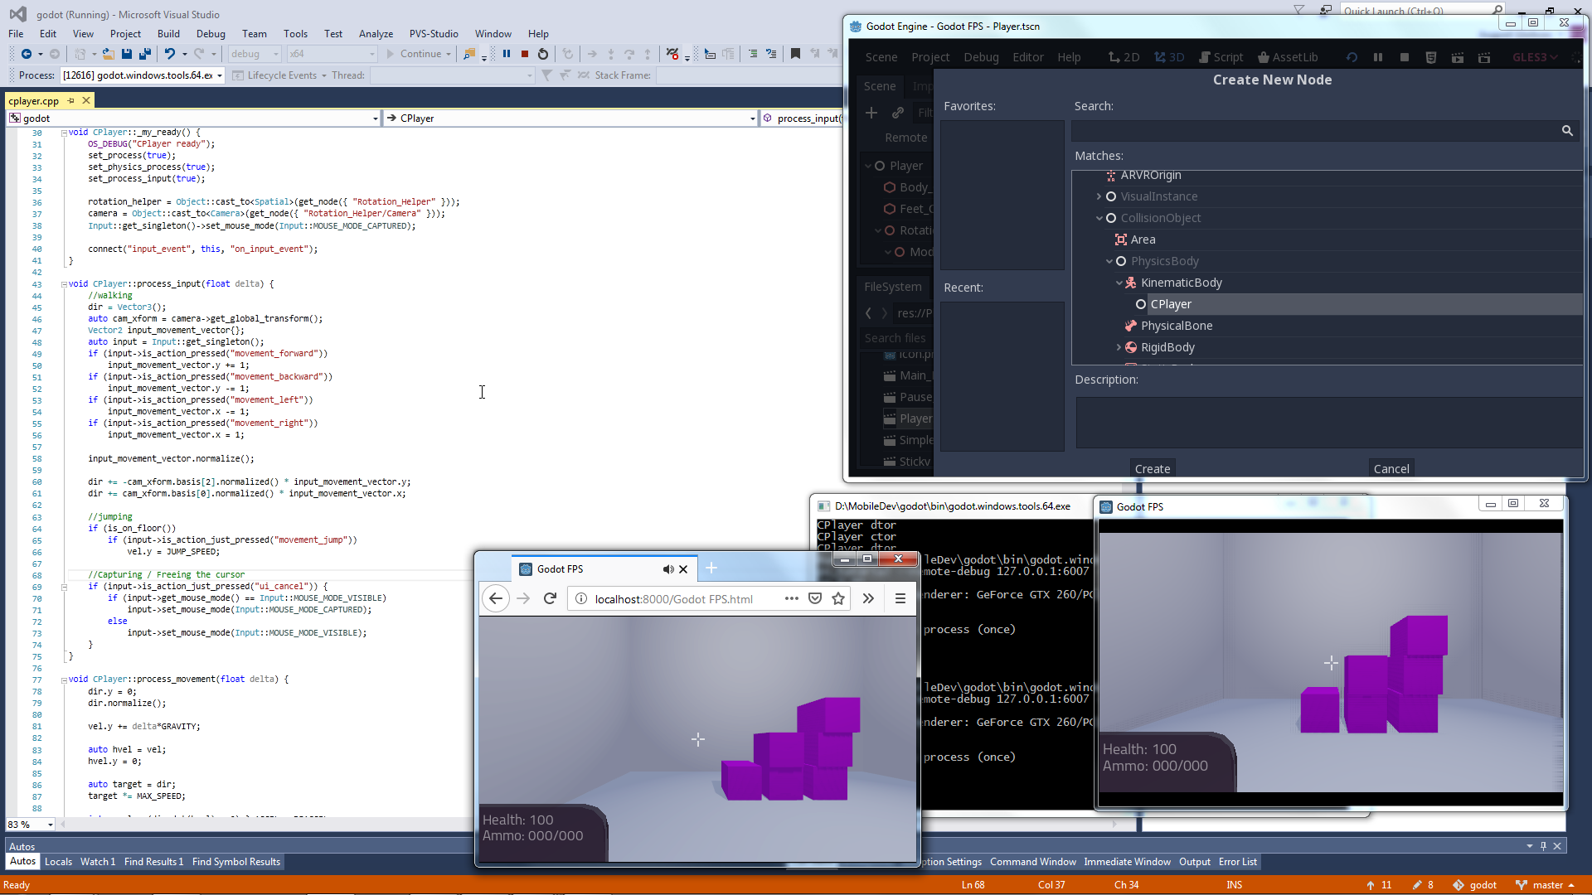Pause debugging with Break All button
The width and height of the screenshot is (1592, 895).
pos(507,54)
